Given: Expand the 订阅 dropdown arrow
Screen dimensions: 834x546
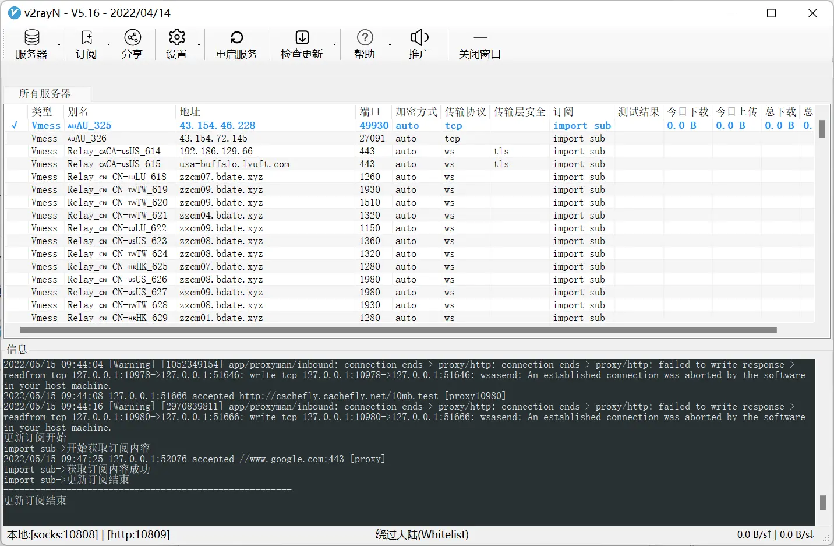Looking at the screenshot, I should pyautogui.click(x=108, y=45).
